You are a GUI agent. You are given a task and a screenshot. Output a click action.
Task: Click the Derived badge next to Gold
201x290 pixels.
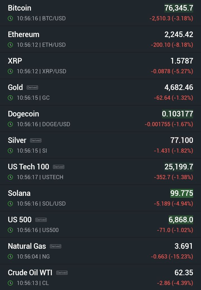coord(32,87)
